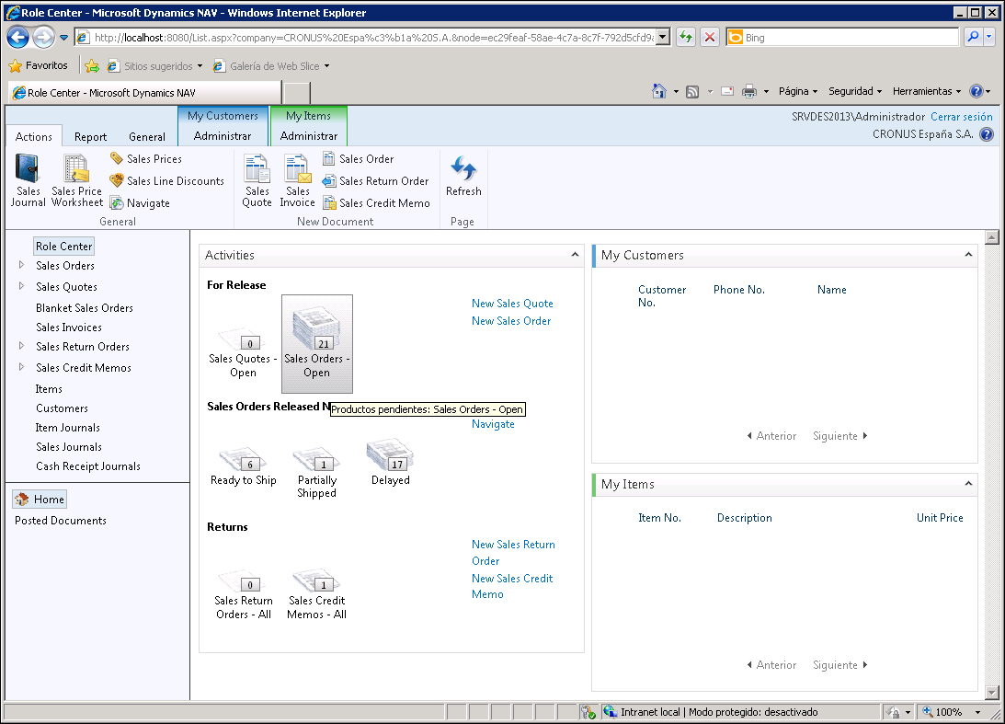Expand the Sales Orders tree node
Screen dimensions: 1005x724
point(21,265)
